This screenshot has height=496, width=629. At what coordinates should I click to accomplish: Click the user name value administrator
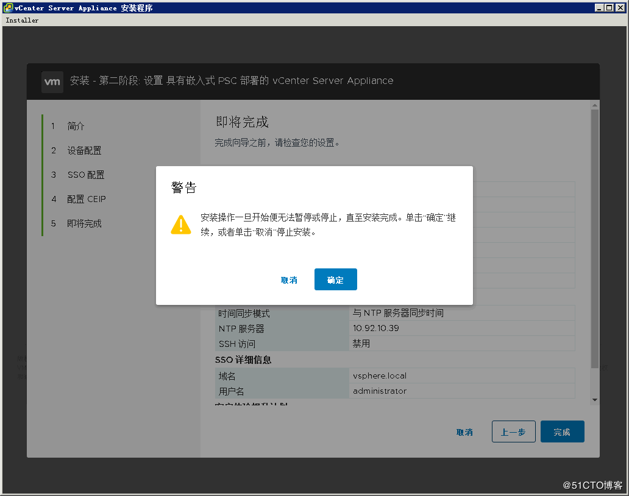coord(380,391)
